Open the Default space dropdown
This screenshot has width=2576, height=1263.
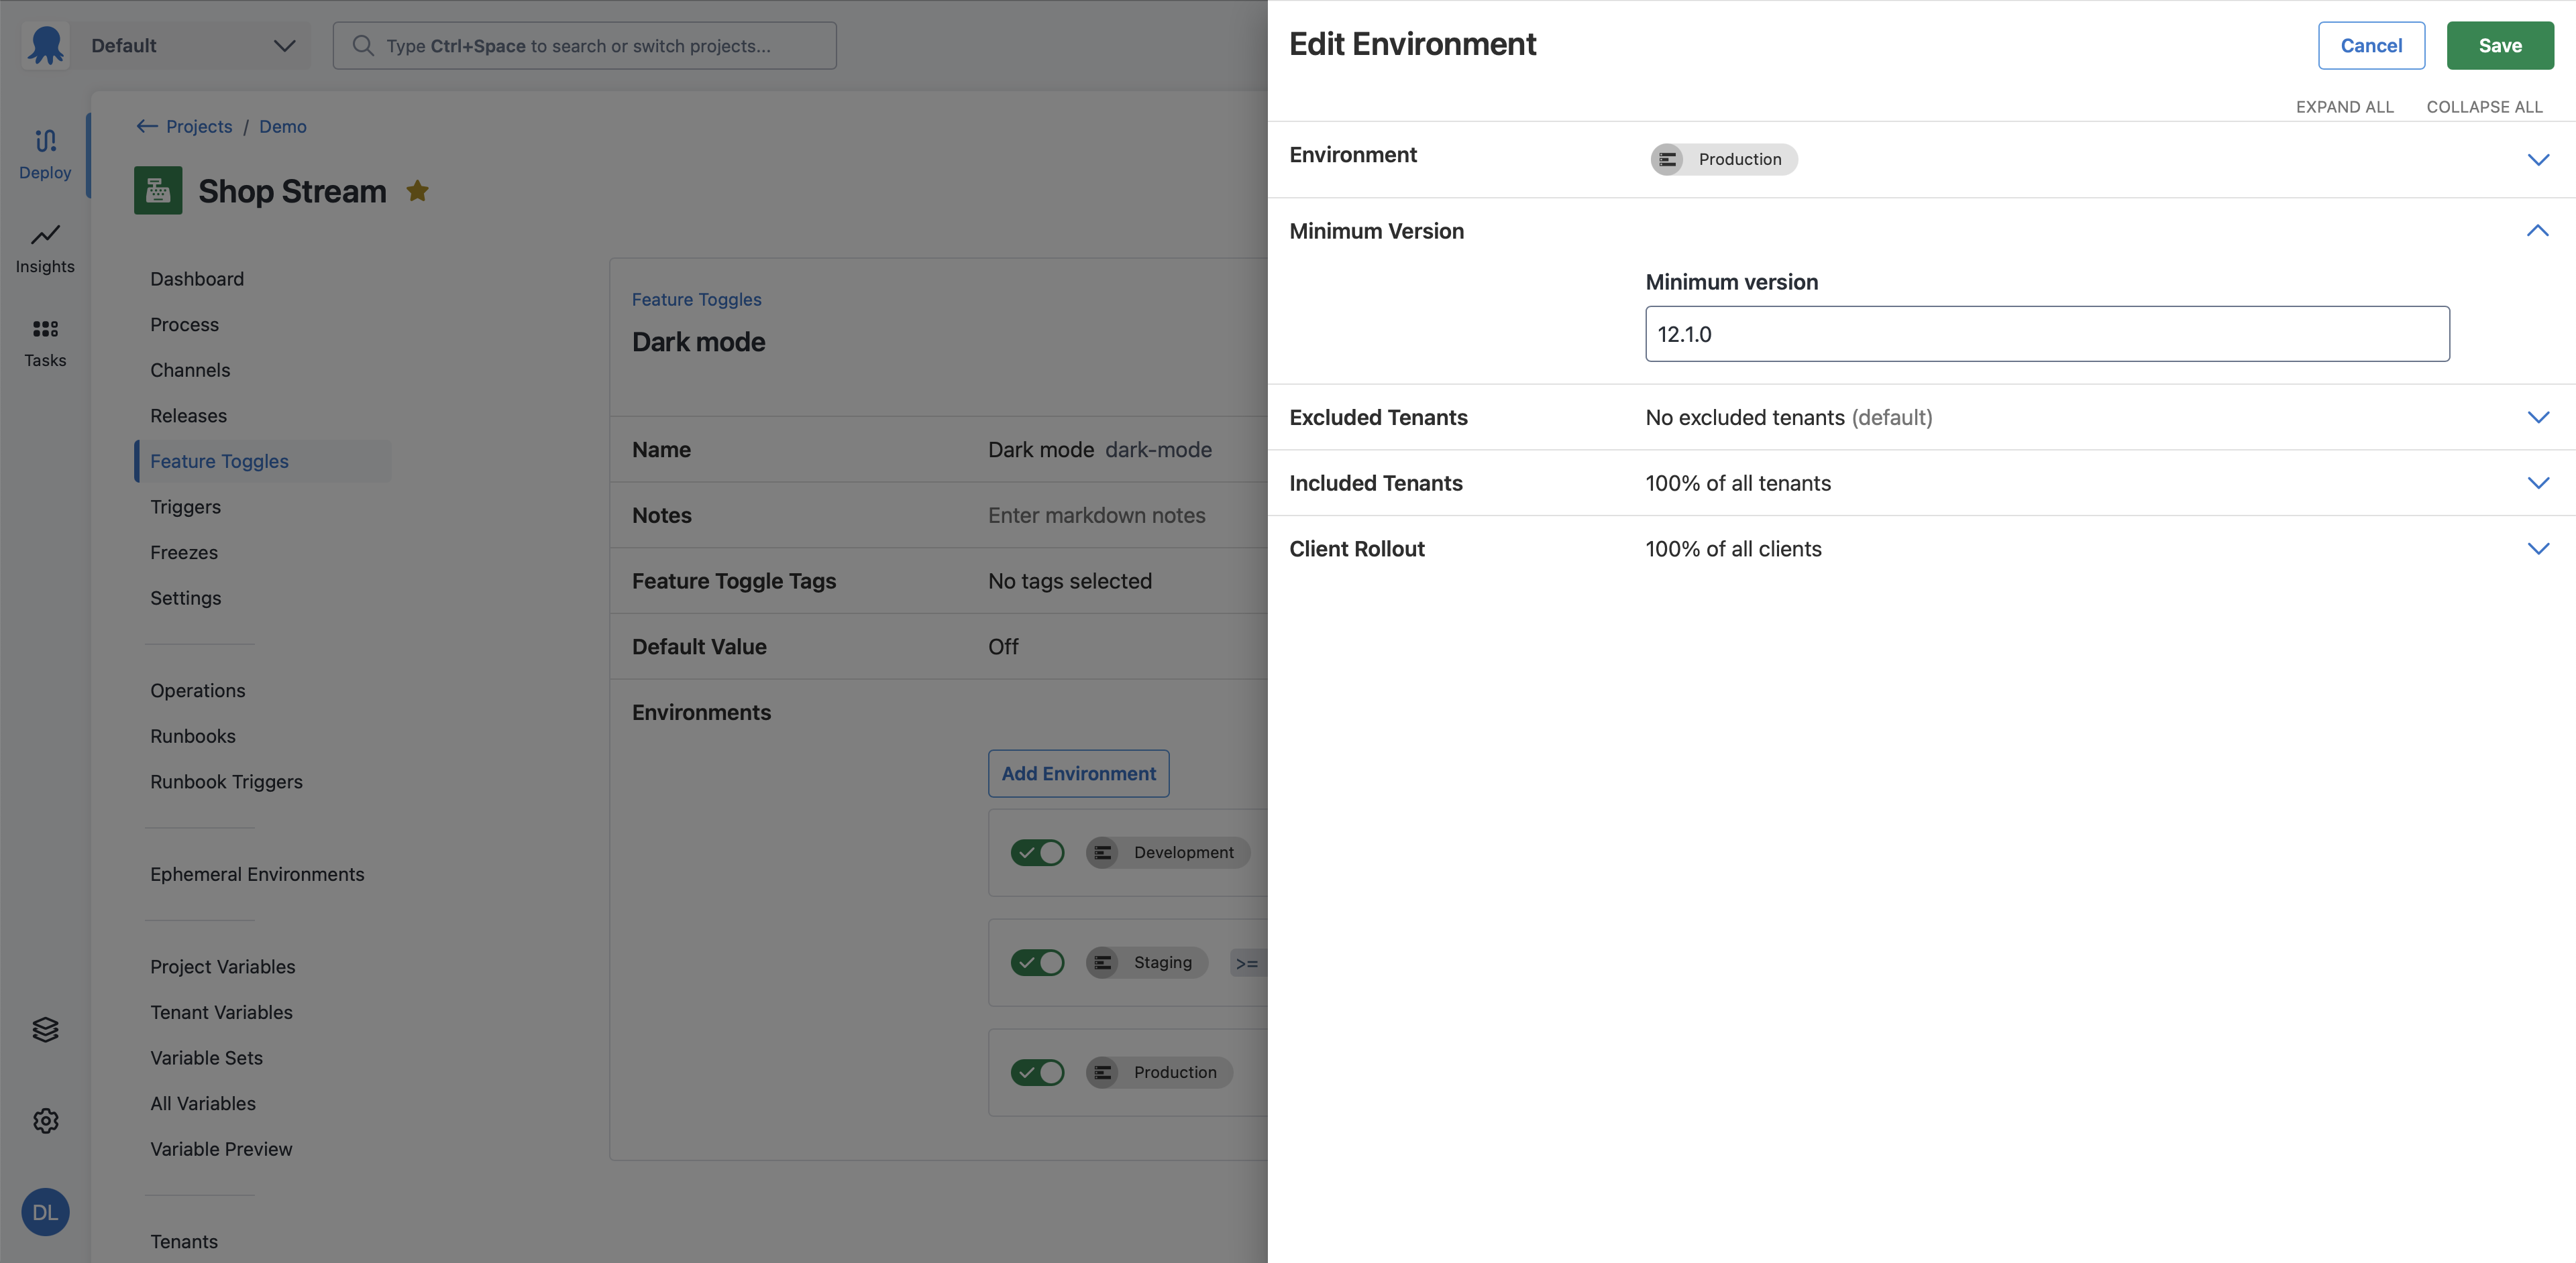(x=193, y=45)
